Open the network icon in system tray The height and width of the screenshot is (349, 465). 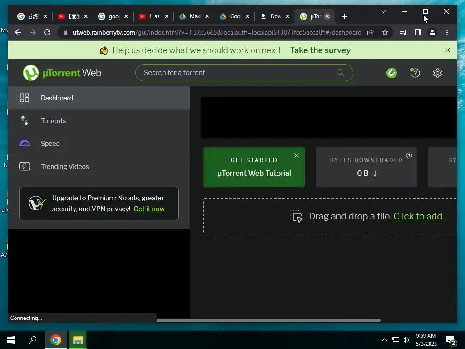tap(396, 340)
